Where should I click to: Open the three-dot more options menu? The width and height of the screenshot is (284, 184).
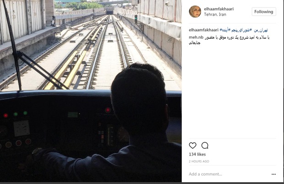(x=273, y=174)
